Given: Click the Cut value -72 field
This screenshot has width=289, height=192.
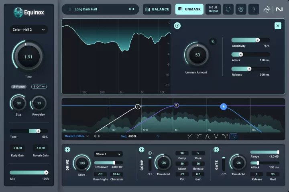Looking at the screenshot, I should coord(182,174).
